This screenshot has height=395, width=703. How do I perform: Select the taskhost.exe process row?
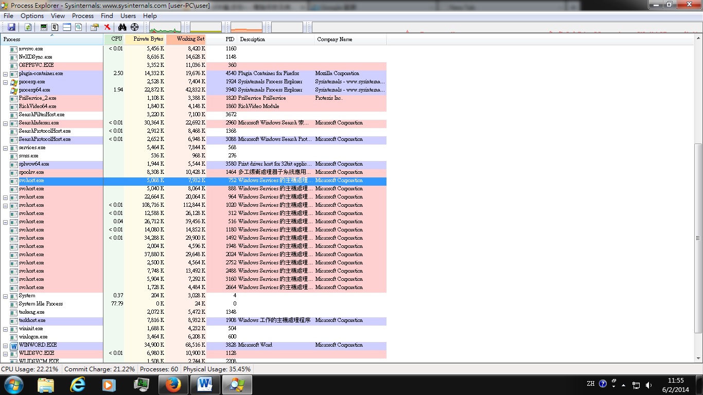point(194,320)
